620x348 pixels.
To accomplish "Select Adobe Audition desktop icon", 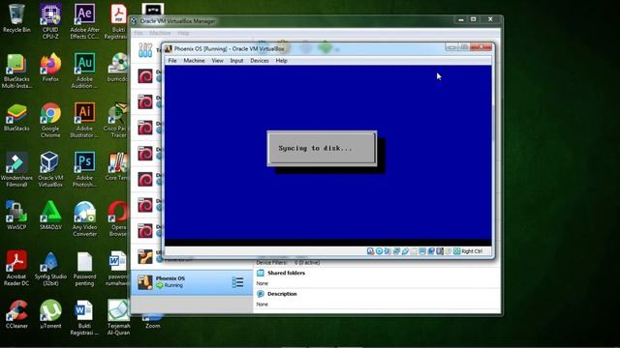I will (84, 71).
